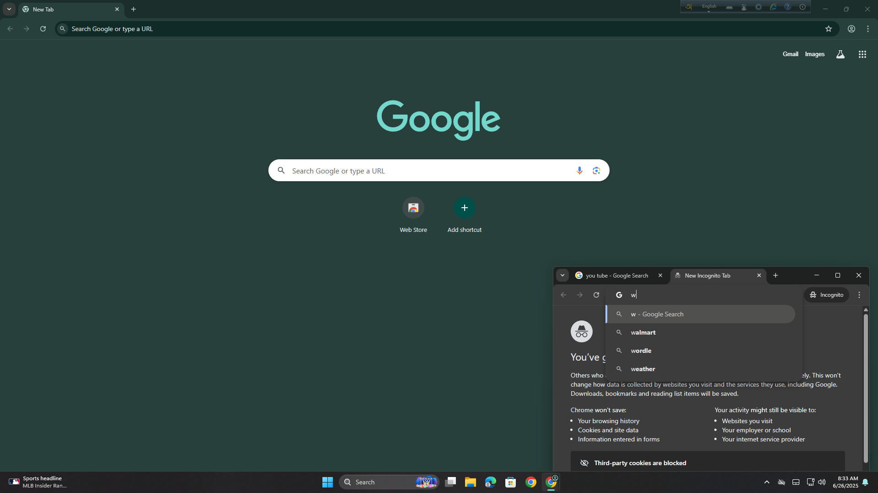
Task: Open the Sports headline widget on the taskbar
Action: coord(38,482)
